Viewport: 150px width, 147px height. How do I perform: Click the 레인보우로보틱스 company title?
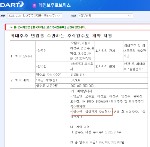(54, 5)
